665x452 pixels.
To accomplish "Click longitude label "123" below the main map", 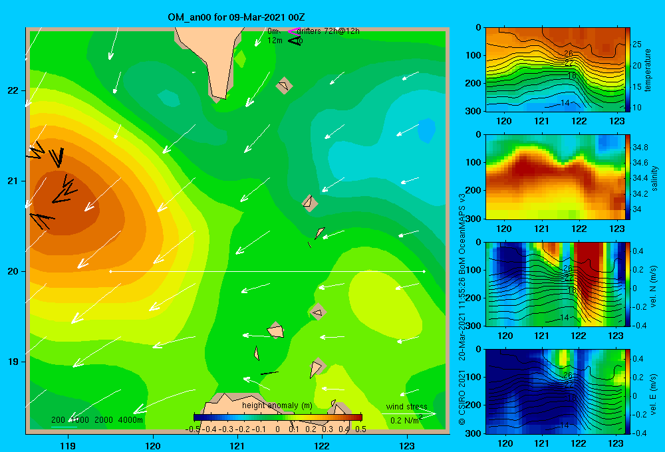I will pyautogui.click(x=407, y=445).
